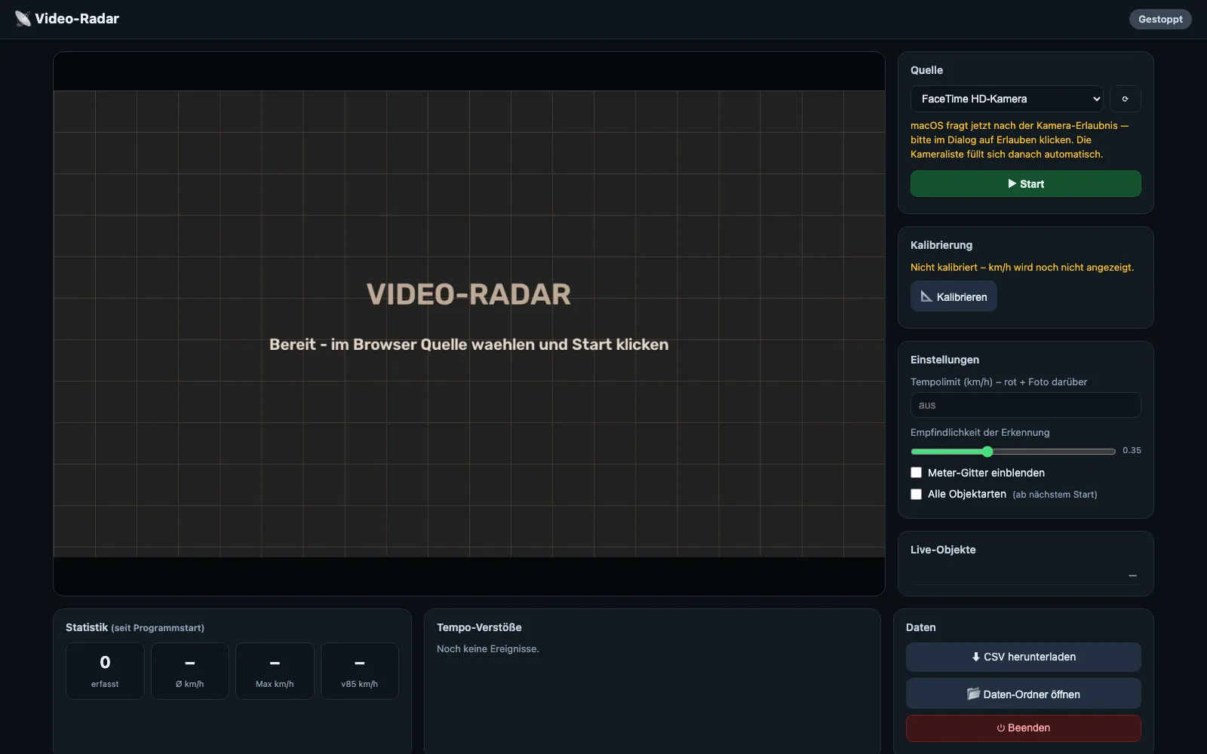Click the Video-Radar title text
The image size is (1207, 754).
[77, 19]
